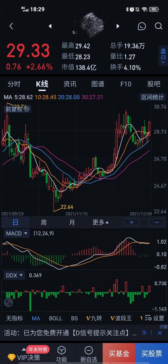
Task: Tap the Bluetooth icon in status bar
Action: click(x=127, y=9)
